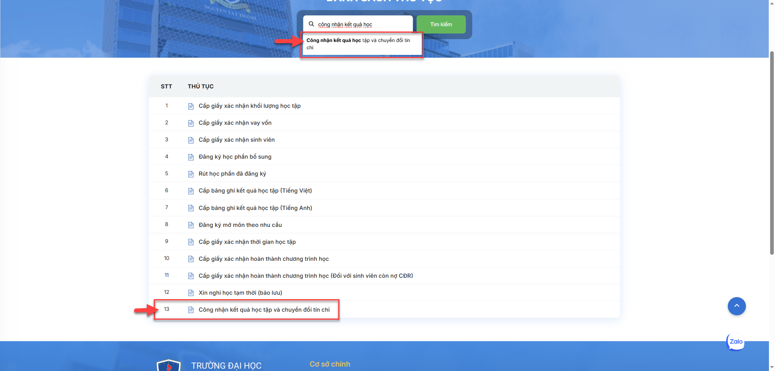
Task: Click document icon beside Xin nghỉ học tạm thời
Action: pyautogui.click(x=191, y=293)
